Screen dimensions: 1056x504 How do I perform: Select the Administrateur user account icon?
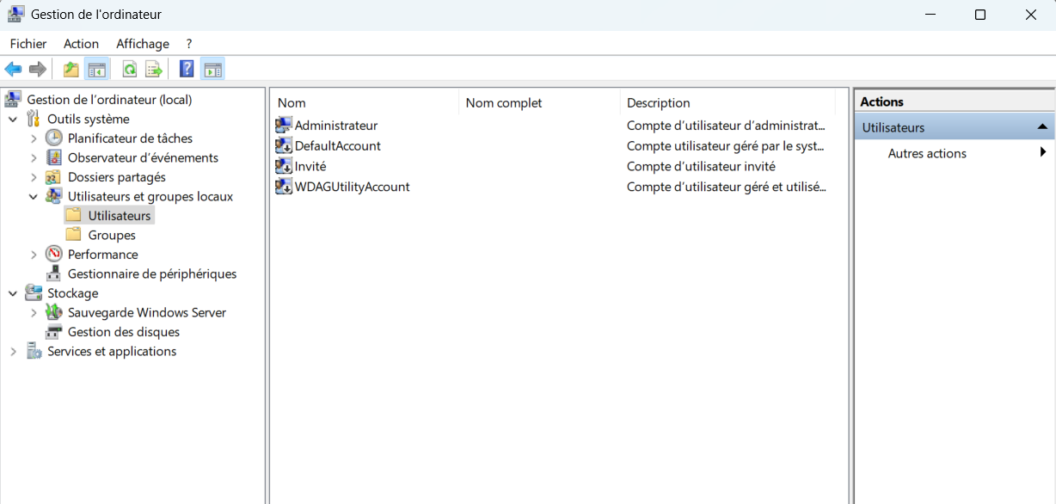click(284, 126)
